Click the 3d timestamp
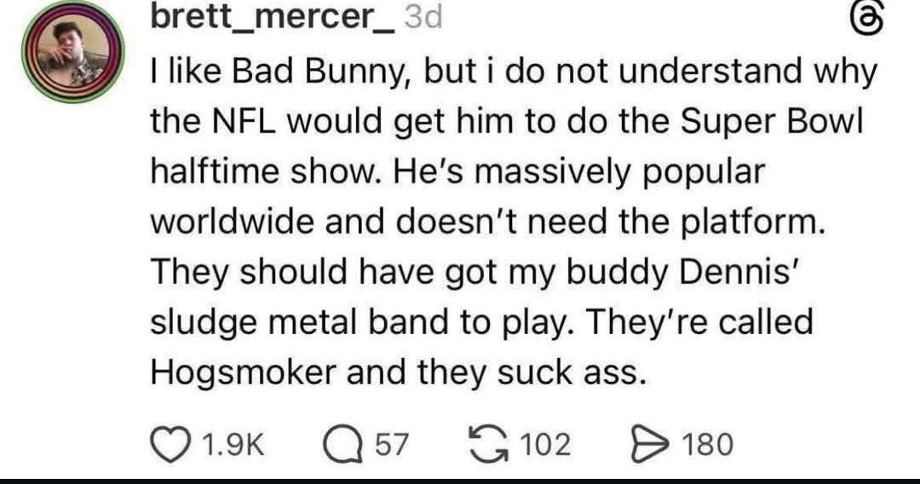This screenshot has height=484, width=920. click(422, 19)
